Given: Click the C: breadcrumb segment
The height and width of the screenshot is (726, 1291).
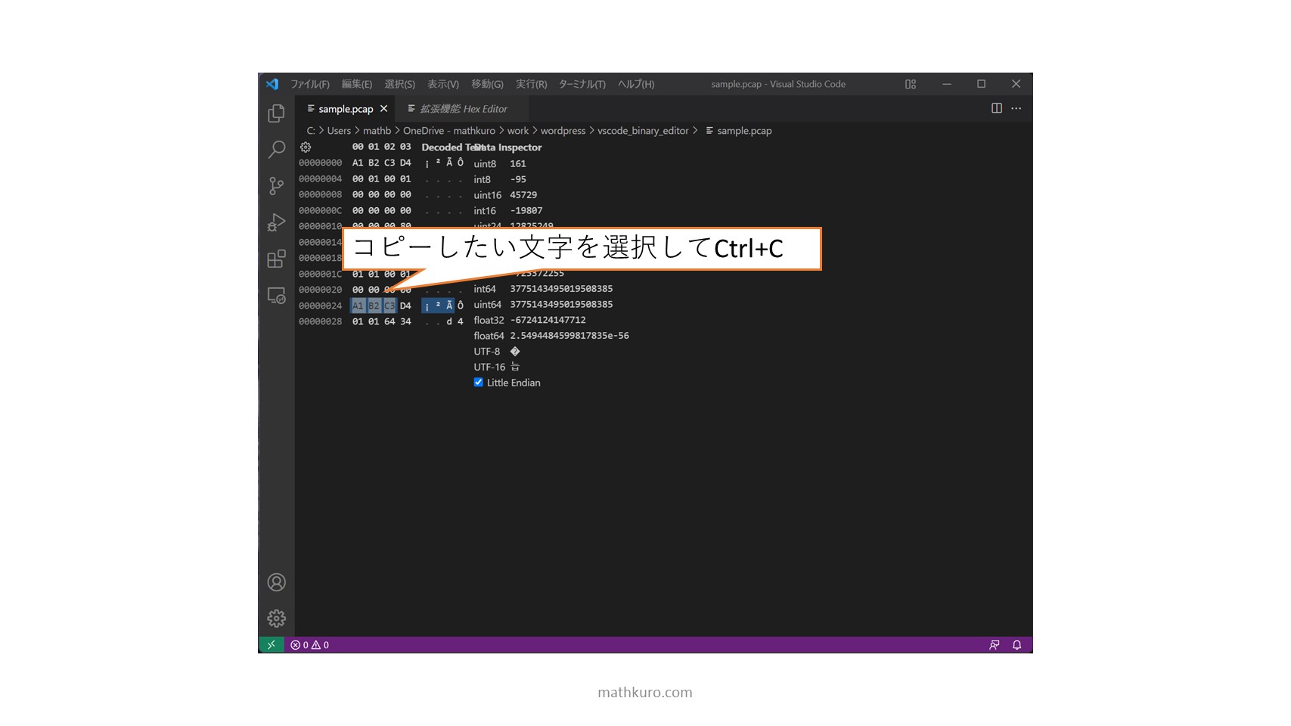Looking at the screenshot, I should click(x=311, y=131).
